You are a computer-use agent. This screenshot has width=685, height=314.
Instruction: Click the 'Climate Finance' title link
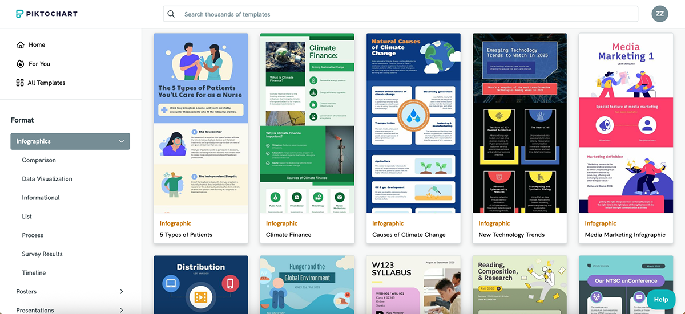[x=288, y=235]
